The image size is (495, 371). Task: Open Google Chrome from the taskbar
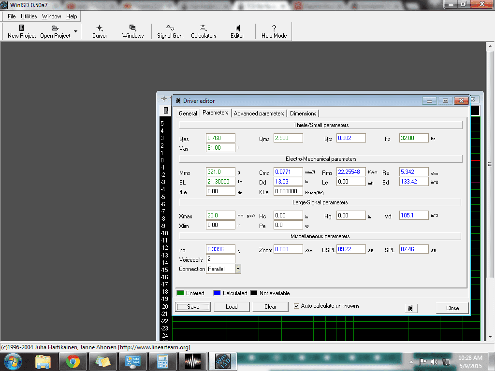[73, 361]
